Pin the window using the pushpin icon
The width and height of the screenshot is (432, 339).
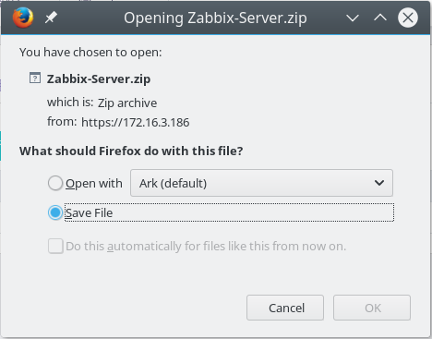pyautogui.click(x=51, y=18)
